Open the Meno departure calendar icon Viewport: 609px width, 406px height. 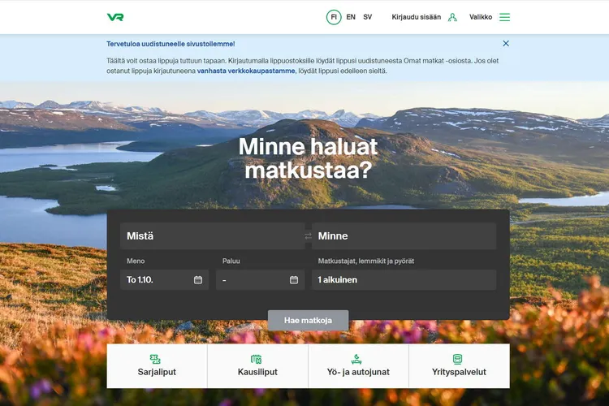pos(198,280)
